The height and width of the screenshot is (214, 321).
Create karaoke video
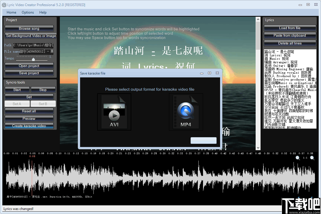coord(29,126)
